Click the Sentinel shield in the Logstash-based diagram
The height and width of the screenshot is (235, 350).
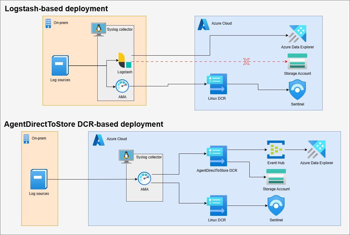pyautogui.click(x=297, y=90)
